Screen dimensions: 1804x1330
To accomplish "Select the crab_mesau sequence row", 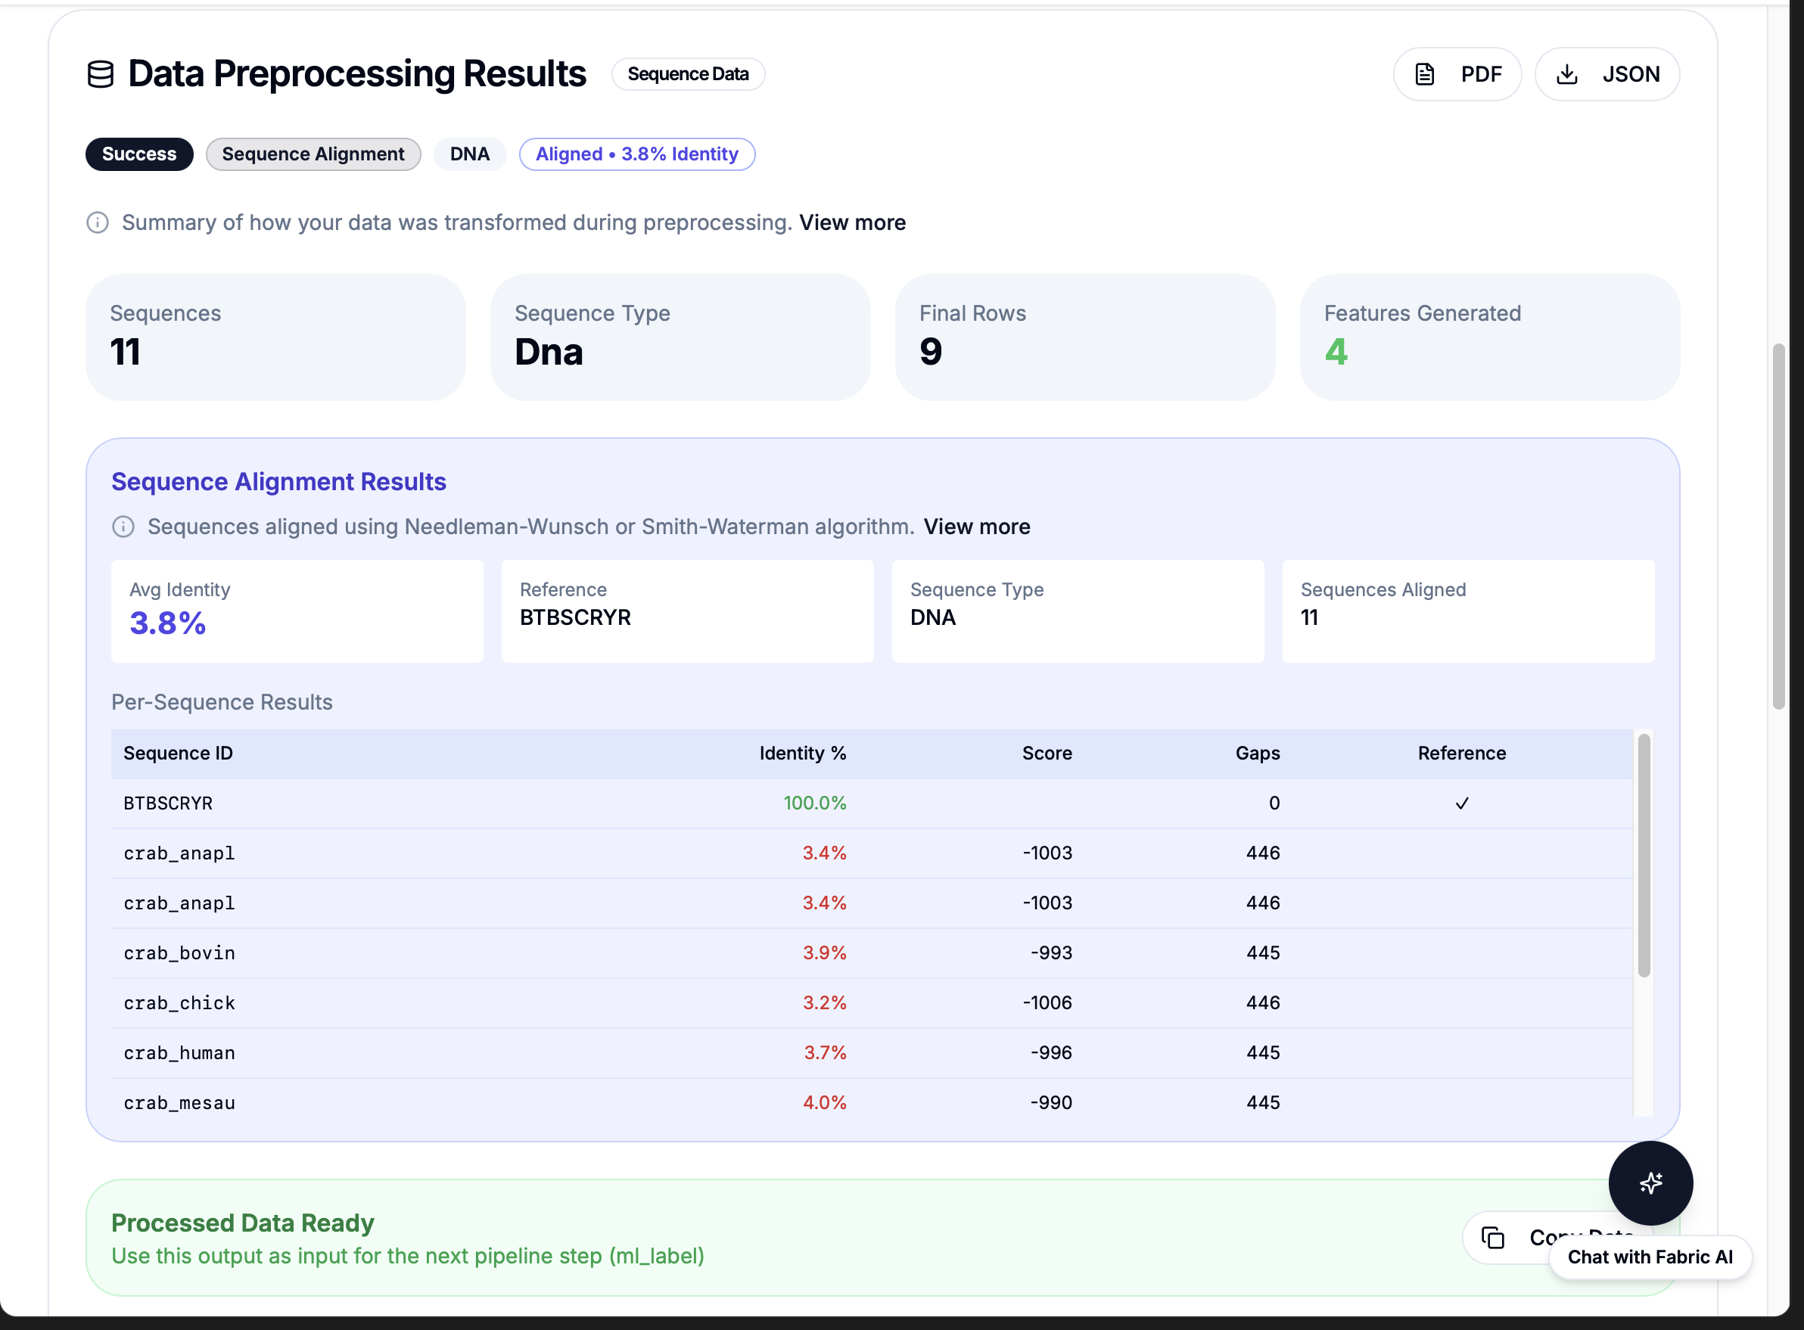I will tap(872, 1103).
